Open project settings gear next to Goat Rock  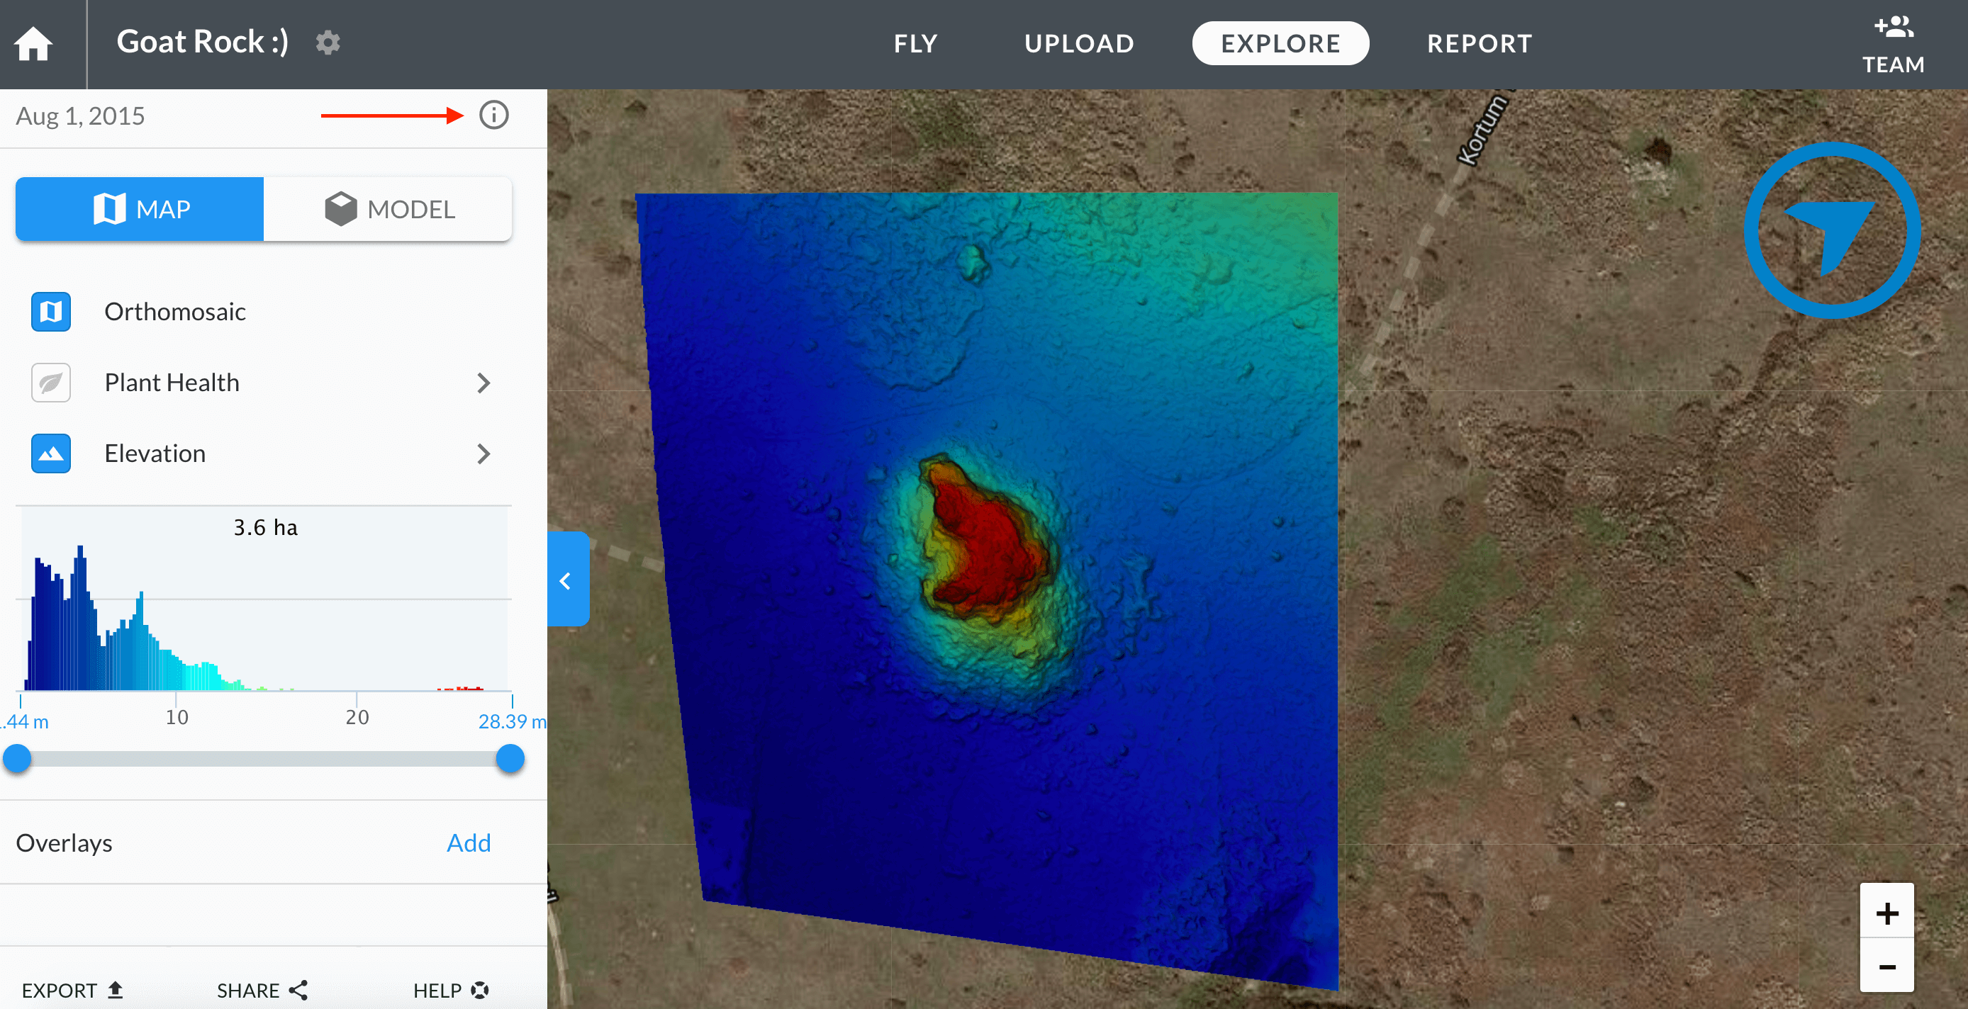(x=328, y=43)
